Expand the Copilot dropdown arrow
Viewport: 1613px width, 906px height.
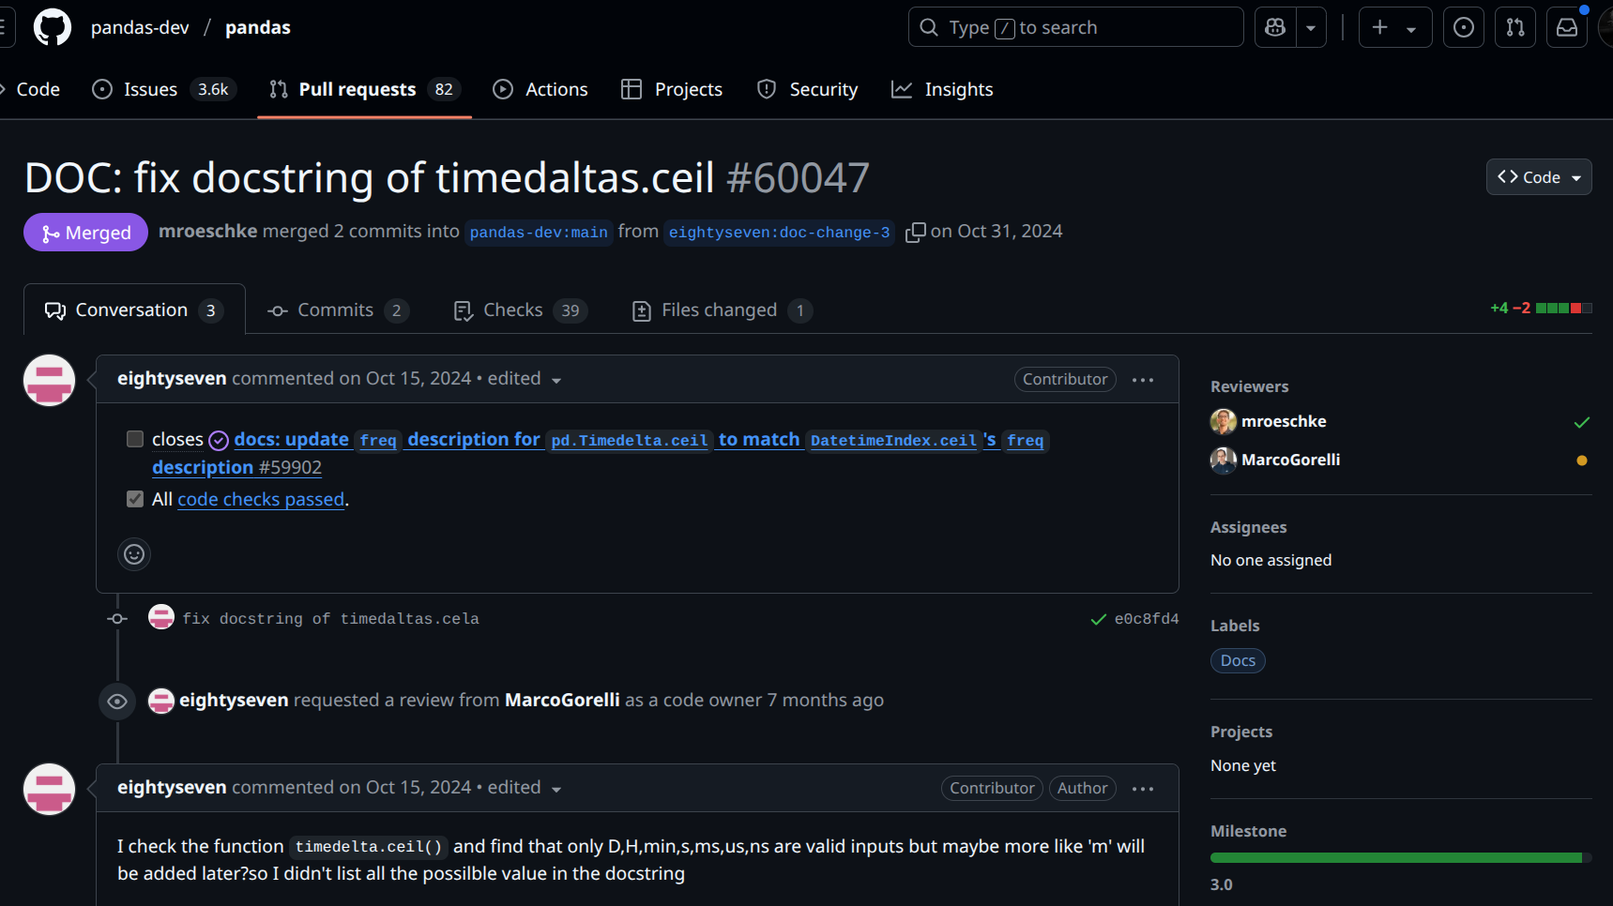click(x=1311, y=27)
